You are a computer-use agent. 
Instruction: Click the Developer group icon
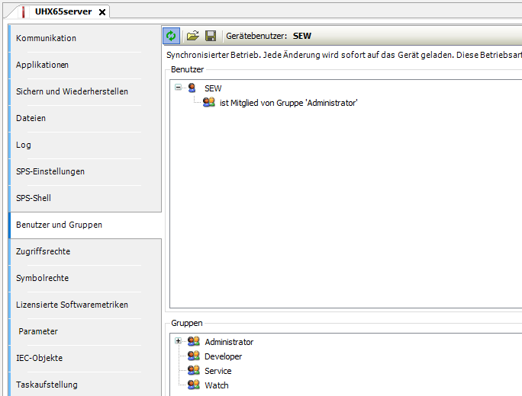[194, 356]
